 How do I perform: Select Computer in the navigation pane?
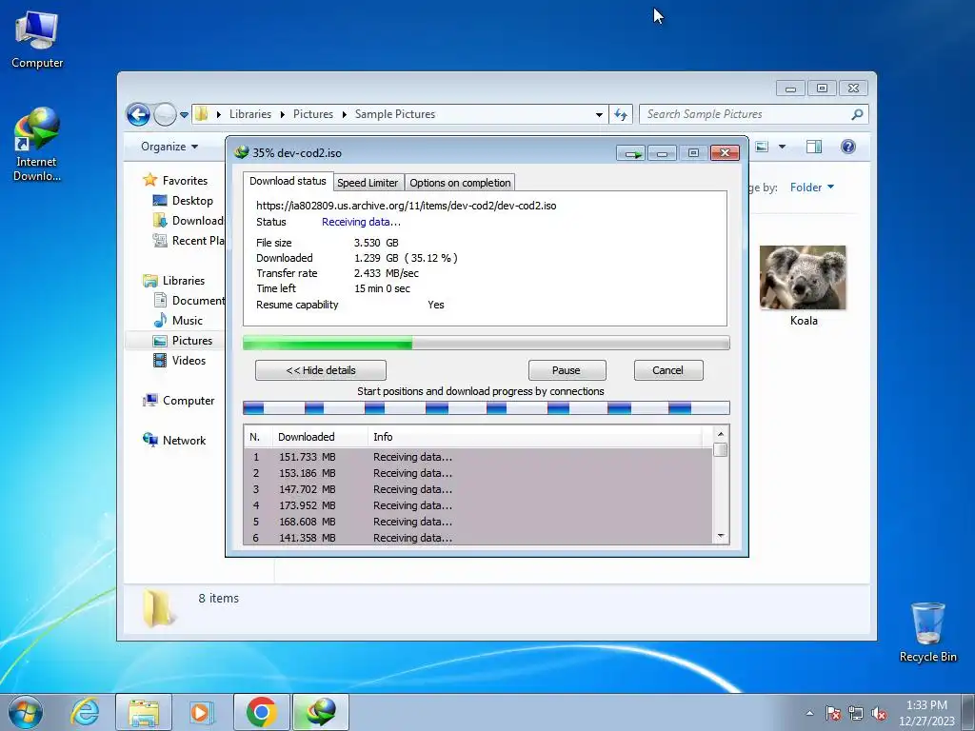click(189, 401)
